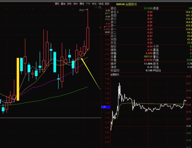Select the 买二 row price 8.93
Viewport: 192px width, 148px height.
click(150, 33)
